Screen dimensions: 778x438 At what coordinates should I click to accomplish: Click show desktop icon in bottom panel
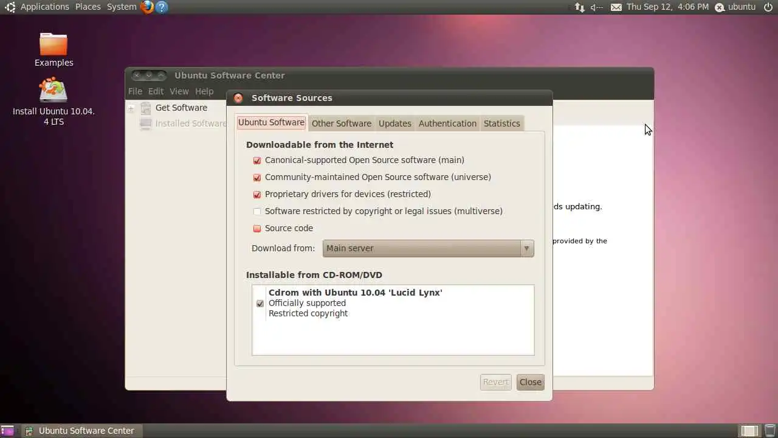(7, 431)
